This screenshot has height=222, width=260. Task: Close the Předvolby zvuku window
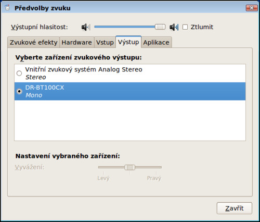click(252, 8)
